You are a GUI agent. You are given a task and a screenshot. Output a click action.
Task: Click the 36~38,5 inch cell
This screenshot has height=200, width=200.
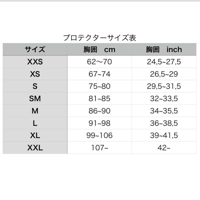(164, 123)
